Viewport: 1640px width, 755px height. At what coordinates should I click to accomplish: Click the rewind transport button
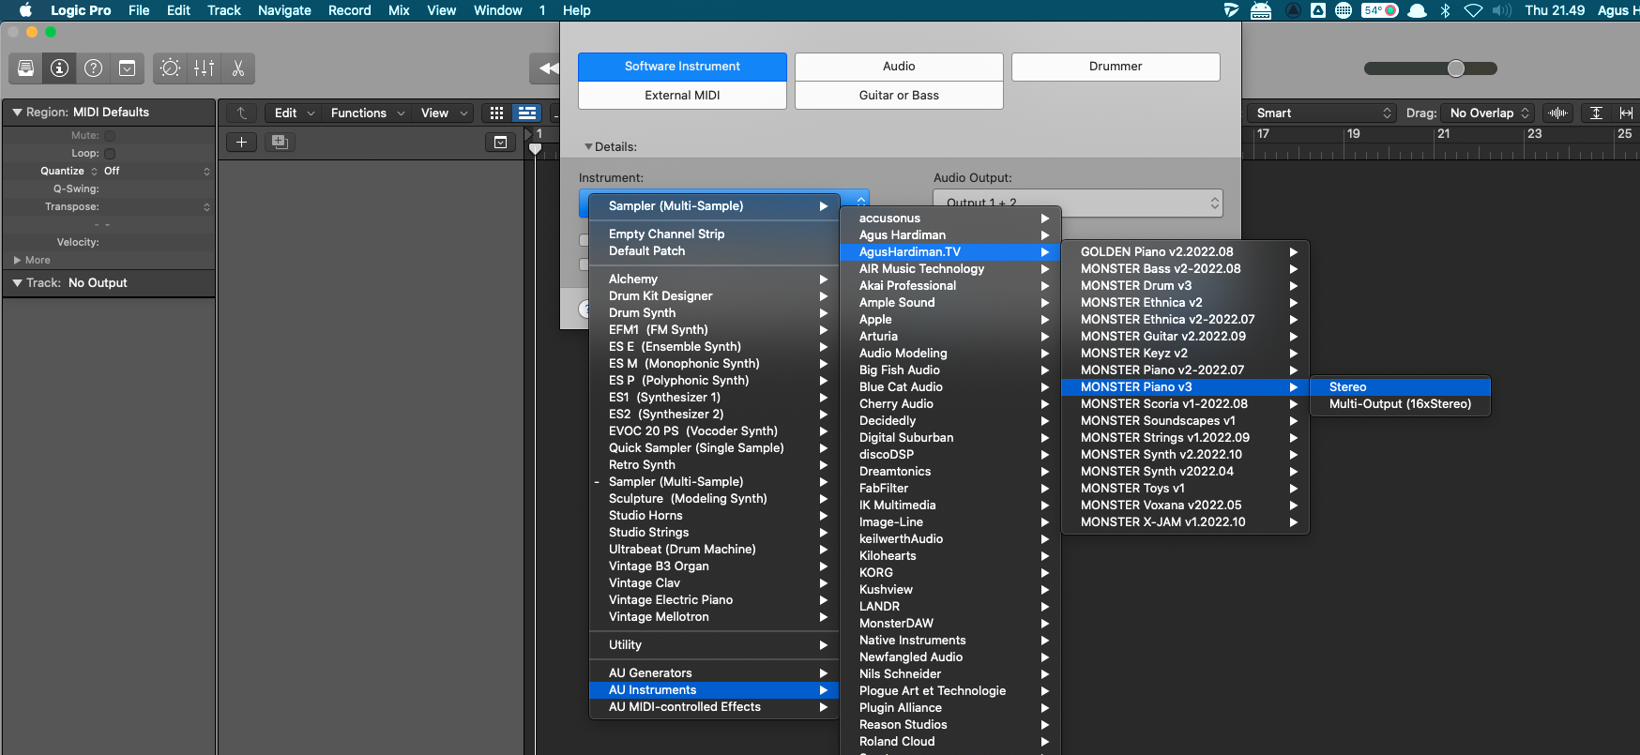point(547,68)
